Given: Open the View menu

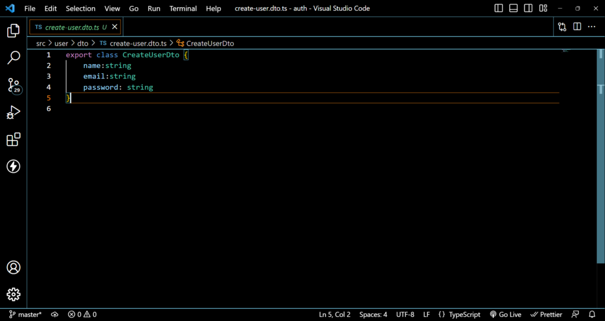Looking at the screenshot, I should point(112,8).
